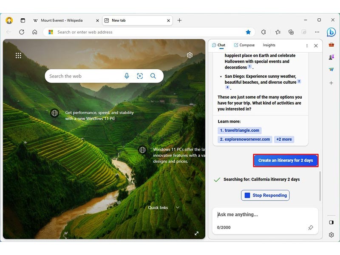Image resolution: width=340 pixels, height=255 pixels.
Task: Open the Extensions puzzle icon
Action: (263, 32)
